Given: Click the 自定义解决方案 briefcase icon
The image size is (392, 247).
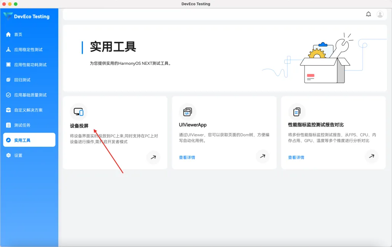Looking at the screenshot, I should pos(8,110).
